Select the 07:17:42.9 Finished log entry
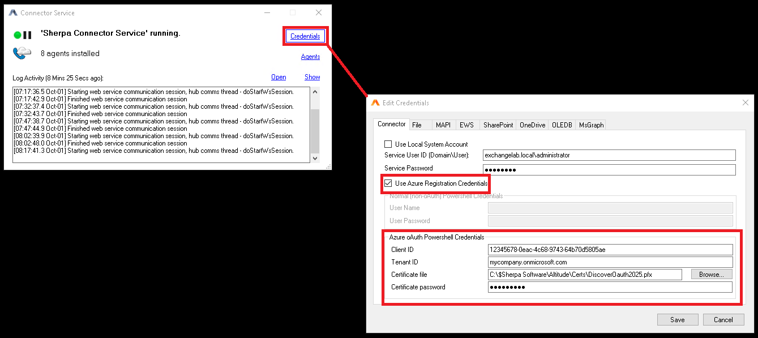Screen dimensions: 758x338 point(100,99)
